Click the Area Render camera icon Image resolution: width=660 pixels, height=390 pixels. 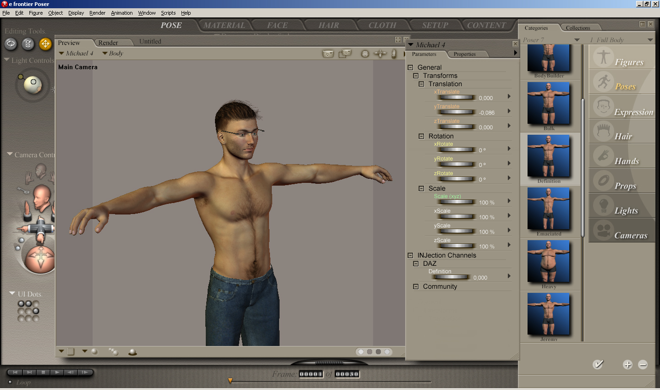click(345, 54)
